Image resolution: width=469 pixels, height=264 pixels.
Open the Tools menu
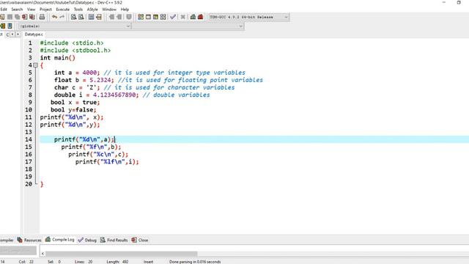pos(78,10)
